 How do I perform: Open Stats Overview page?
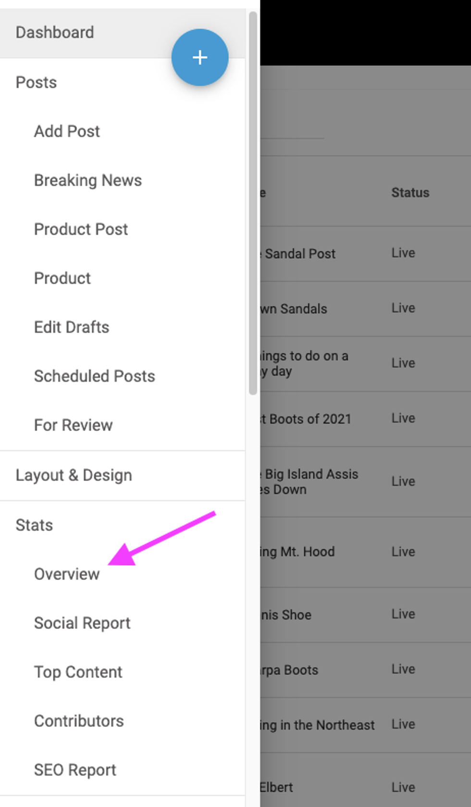[x=67, y=574]
